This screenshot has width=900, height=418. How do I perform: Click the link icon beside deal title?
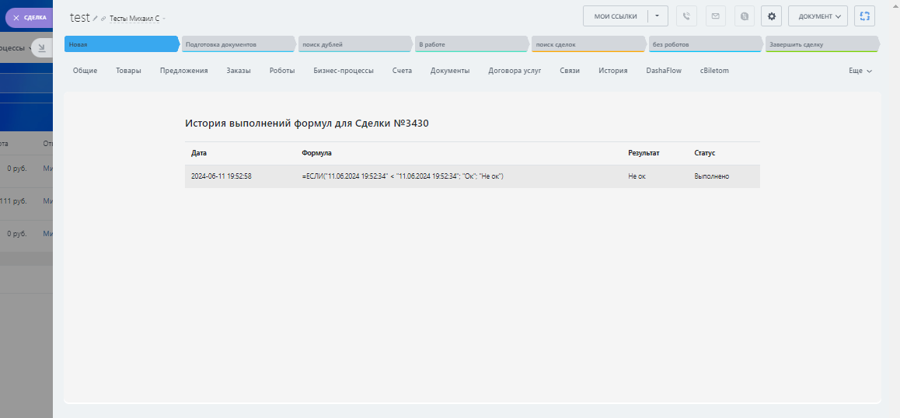coord(103,18)
